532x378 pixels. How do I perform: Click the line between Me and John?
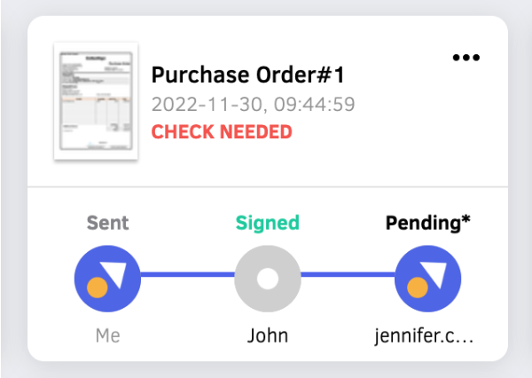[188, 274]
